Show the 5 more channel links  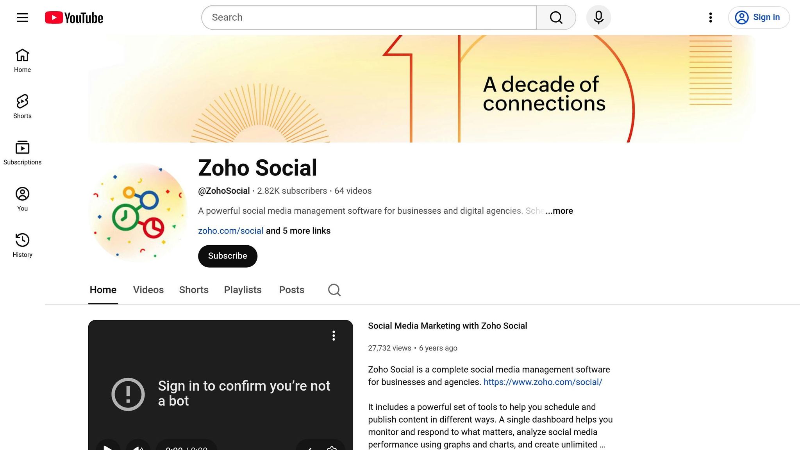point(298,231)
